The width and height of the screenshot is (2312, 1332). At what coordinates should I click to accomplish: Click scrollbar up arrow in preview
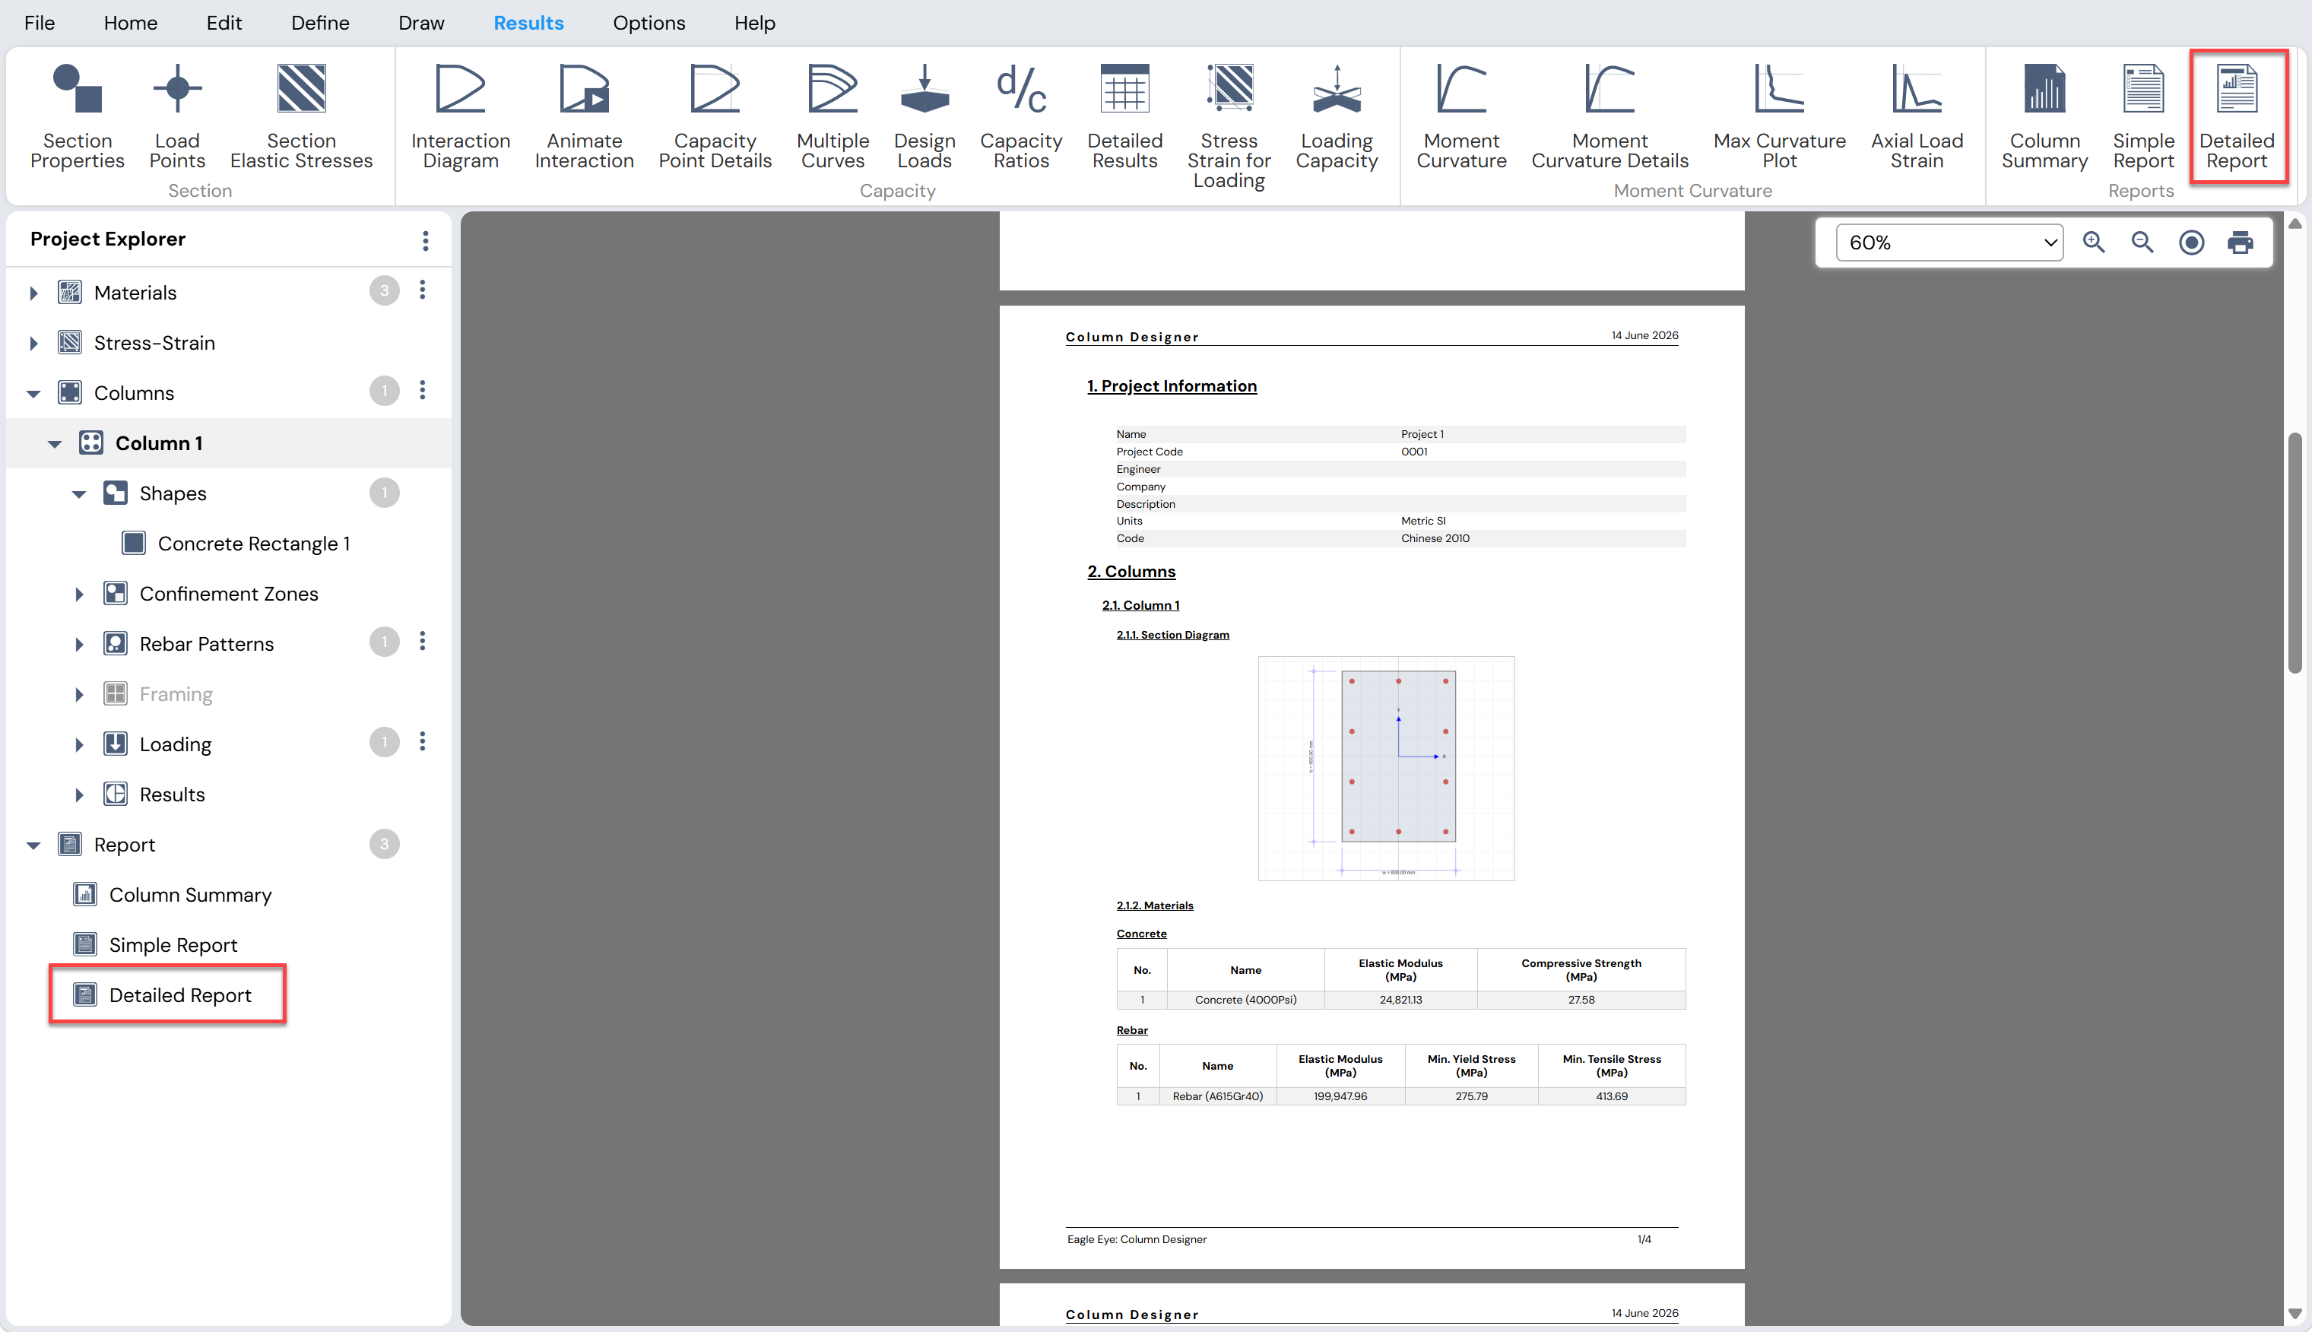tap(2294, 224)
